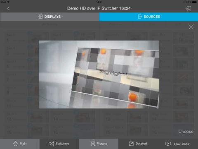Open the Live Feeds section
Image resolution: width=198 pixels, height=149 pixels.
click(178, 144)
